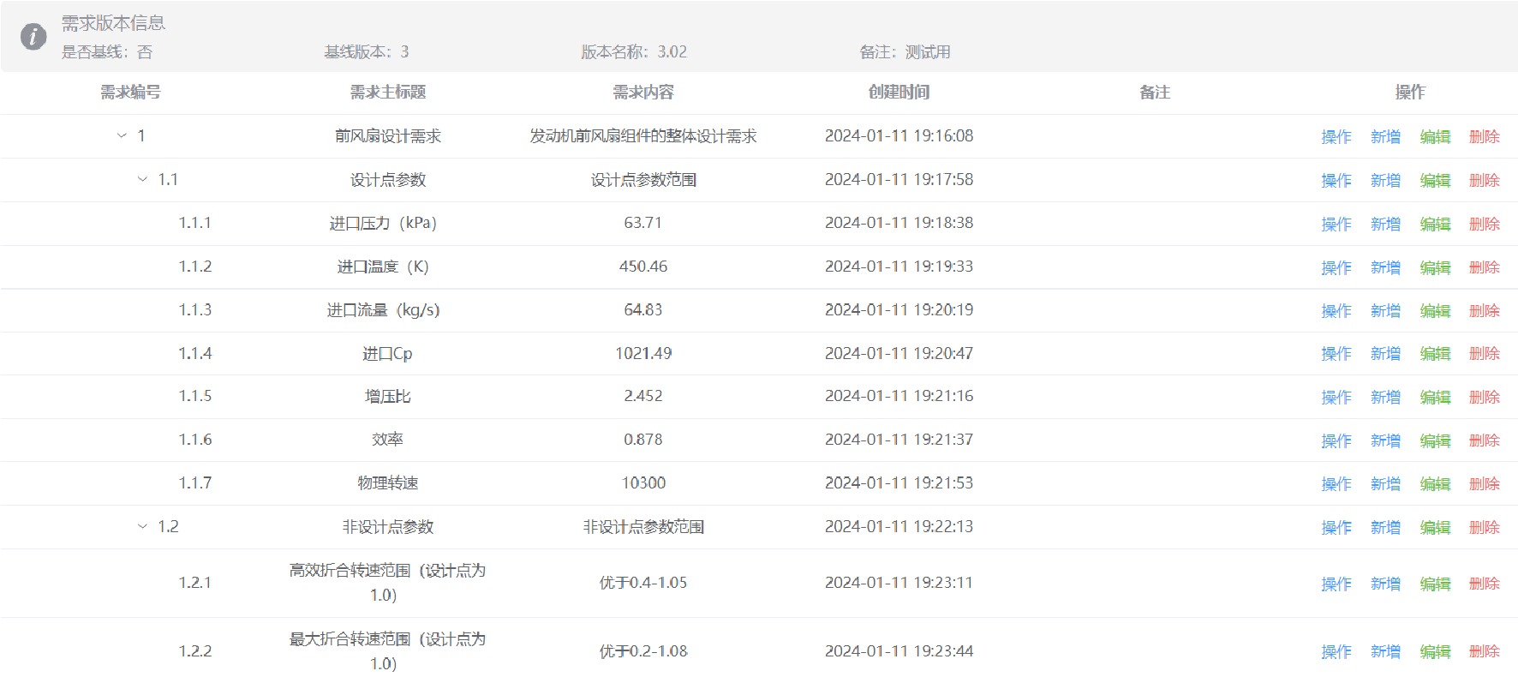1518x677 pixels.
Task: Open 操作 for 进口Cp row
Action: [1336, 354]
